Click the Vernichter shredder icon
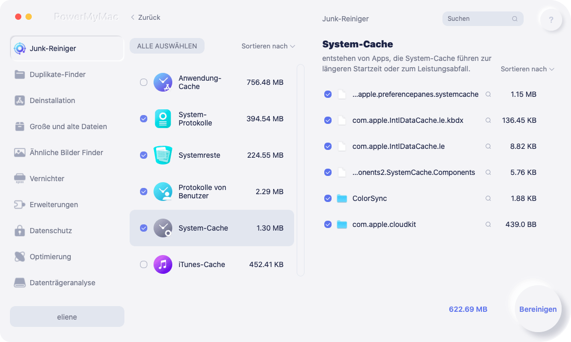 [x=20, y=179]
